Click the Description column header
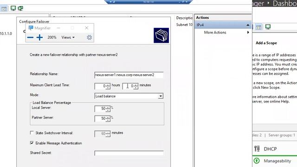The image size is (297, 167). (184, 18)
